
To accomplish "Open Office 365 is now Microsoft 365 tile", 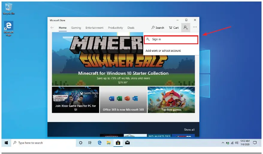I will pos(123,100).
